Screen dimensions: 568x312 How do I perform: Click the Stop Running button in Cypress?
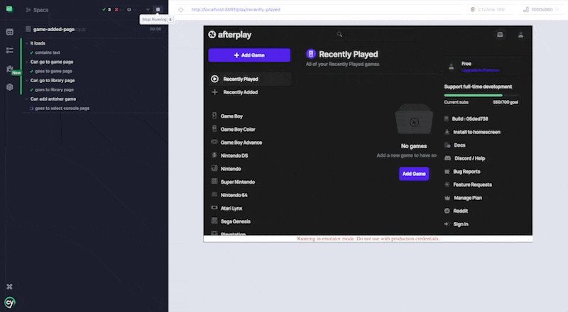point(158,10)
